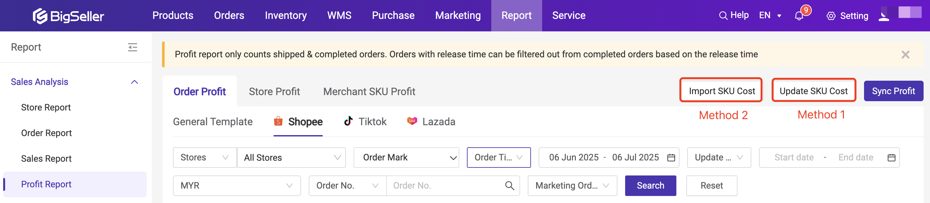Click the Sync Profit button
The height and width of the screenshot is (203, 930).
click(x=893, y=91)
